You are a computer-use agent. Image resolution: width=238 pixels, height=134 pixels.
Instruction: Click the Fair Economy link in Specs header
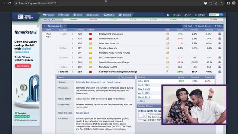coord(126,77)
